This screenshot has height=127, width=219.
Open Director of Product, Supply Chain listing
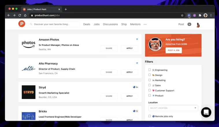click(x=57, y=69)
